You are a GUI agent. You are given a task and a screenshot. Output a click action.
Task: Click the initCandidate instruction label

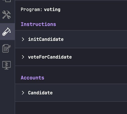point(46,39)
